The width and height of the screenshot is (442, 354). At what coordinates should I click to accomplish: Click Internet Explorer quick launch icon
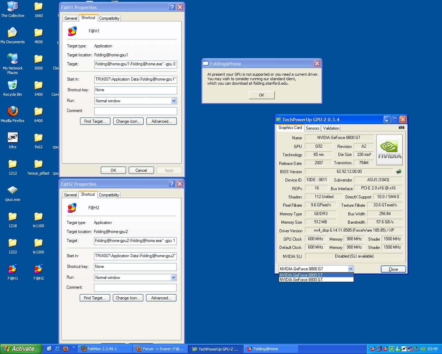click(57, 349)
